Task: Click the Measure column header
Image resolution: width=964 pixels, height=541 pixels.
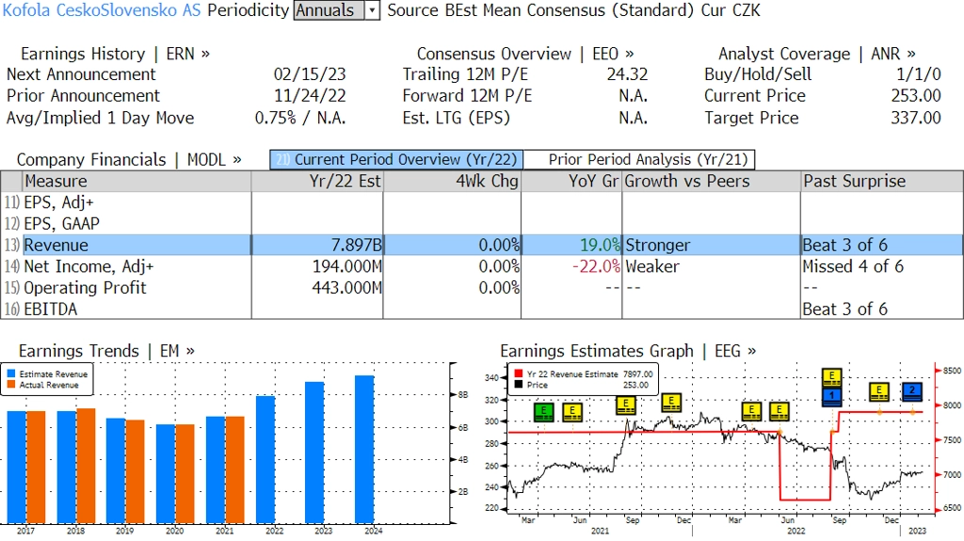Action: pyautogui.click(x=137, y=182)
